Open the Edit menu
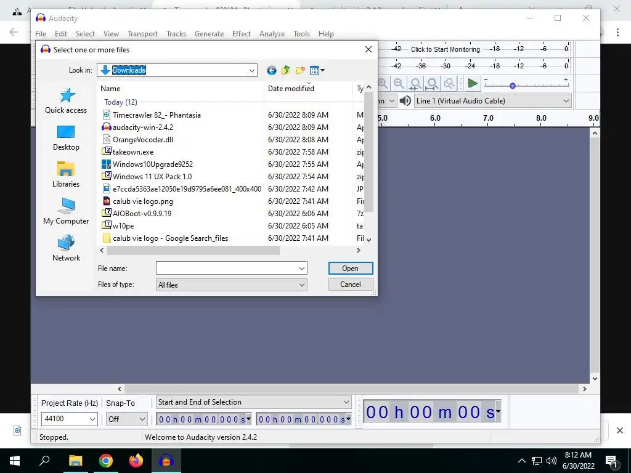 point(61,34)
